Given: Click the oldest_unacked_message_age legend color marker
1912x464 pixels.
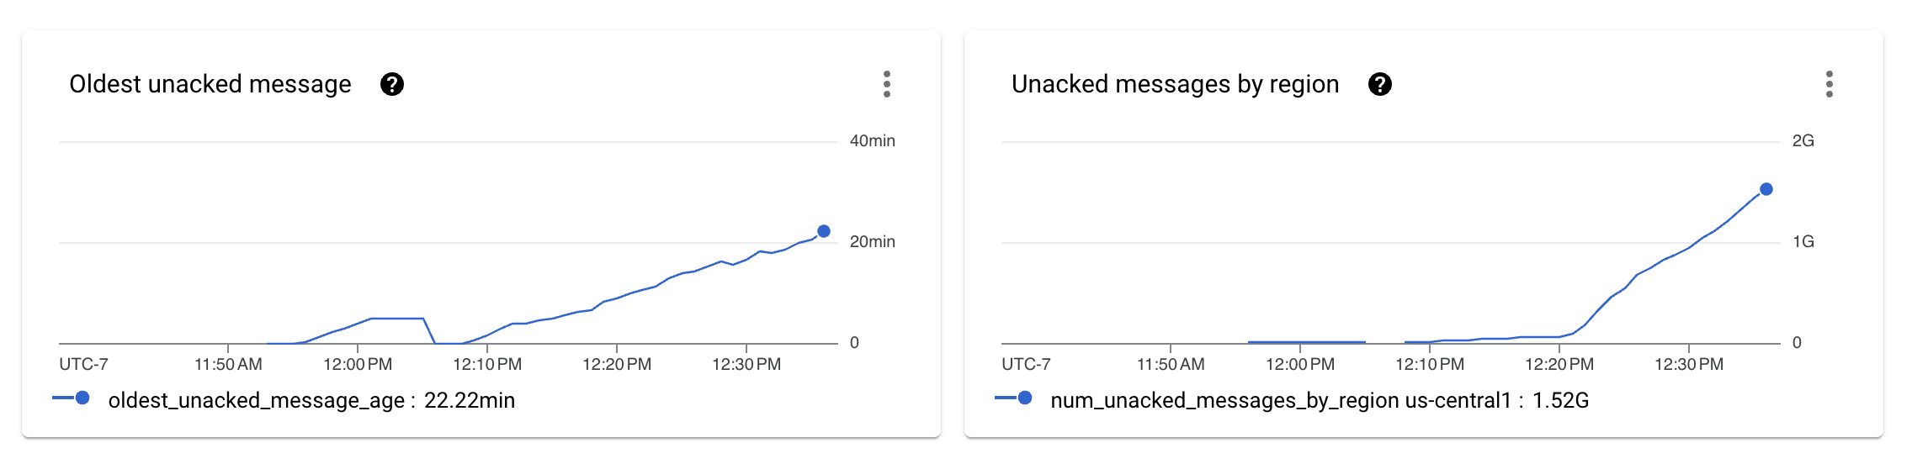Looking at the screenshot, I should click(82, 398).
